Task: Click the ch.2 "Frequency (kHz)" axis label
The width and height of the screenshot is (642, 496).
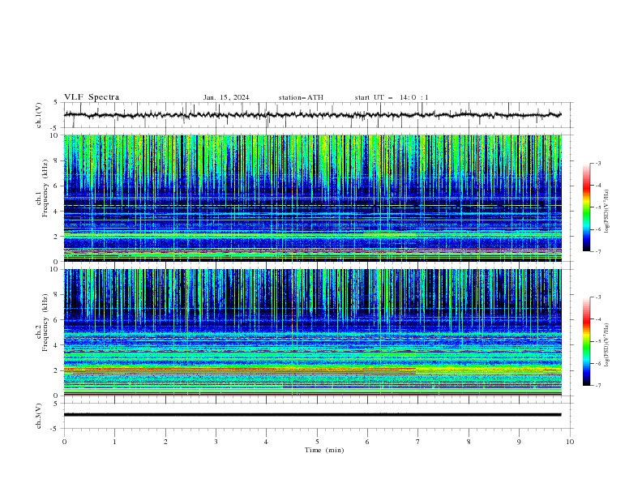Action: click(x=45, y=323)
